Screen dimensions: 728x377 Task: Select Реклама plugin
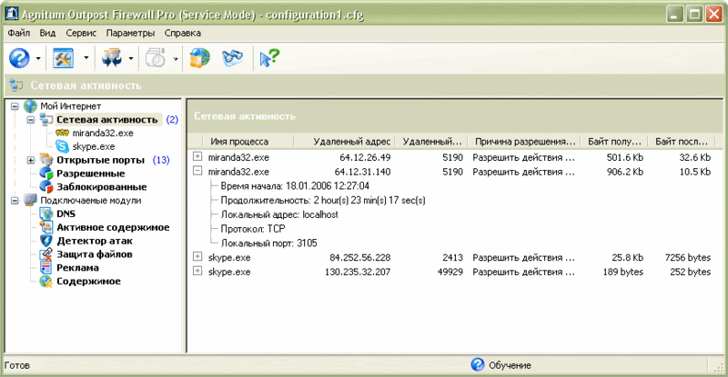click(x=77, y=268)
